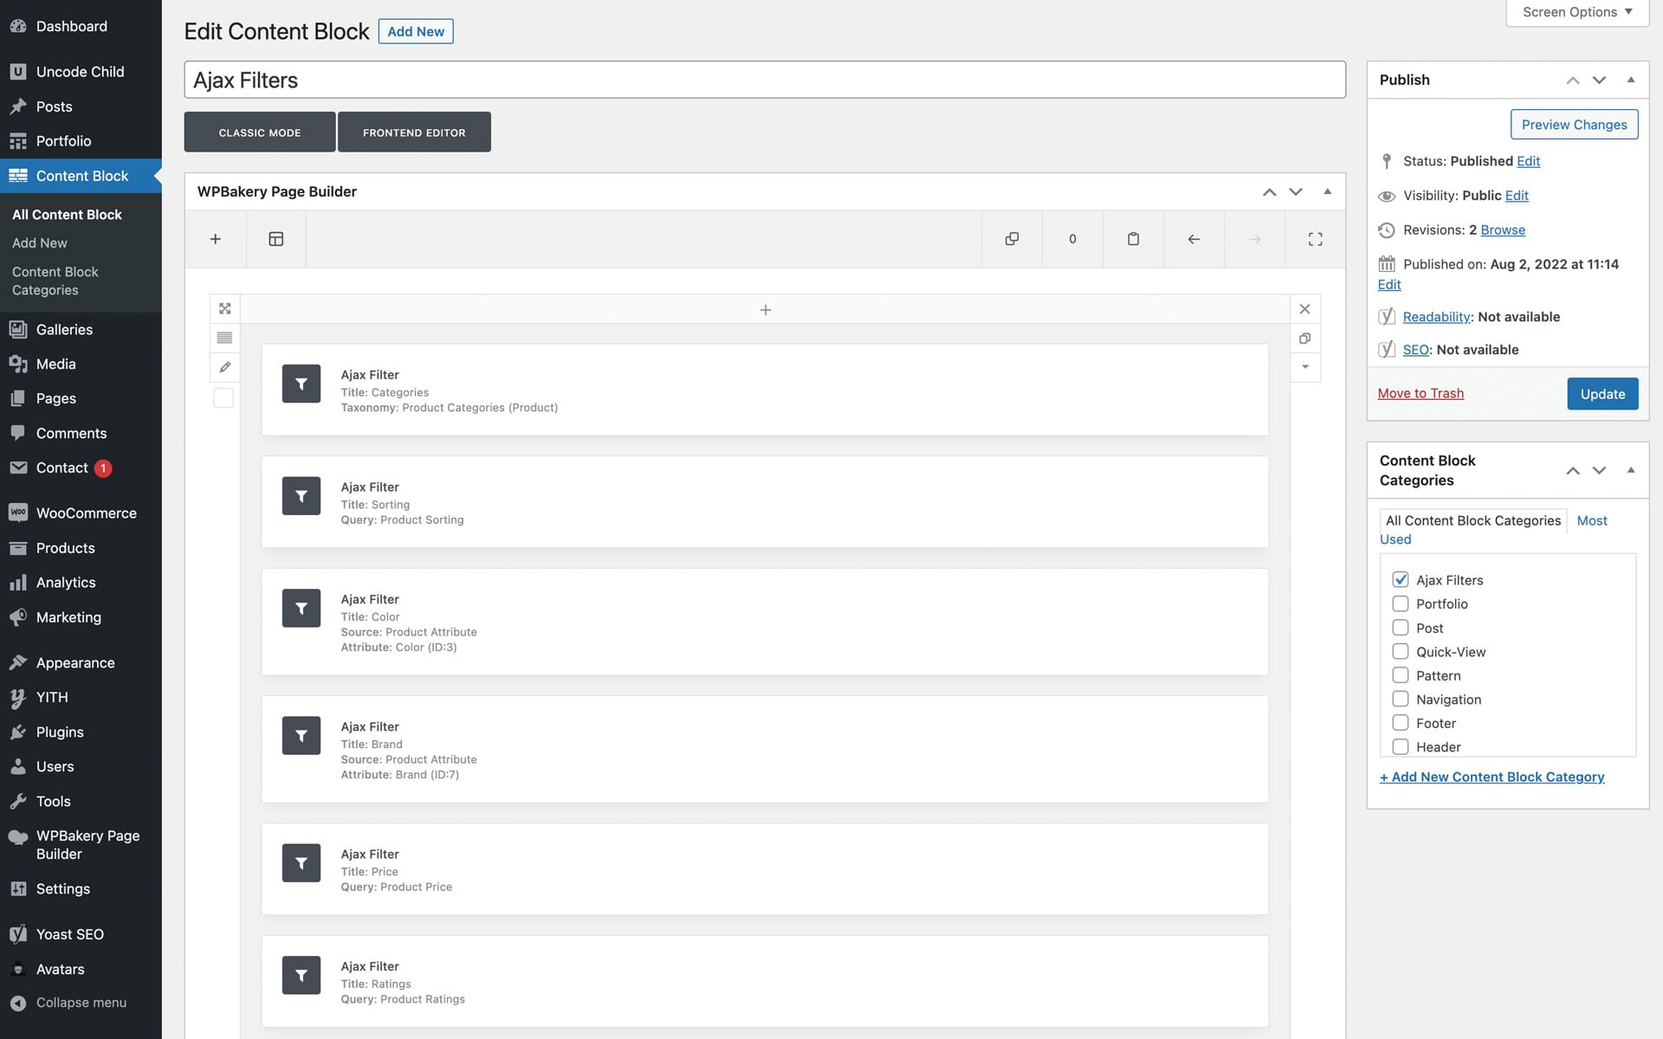Click the Undo arrow in WPBakery toolbar
The width and height of the screenshot is (1663, 1039).
tap(1194, 239)
